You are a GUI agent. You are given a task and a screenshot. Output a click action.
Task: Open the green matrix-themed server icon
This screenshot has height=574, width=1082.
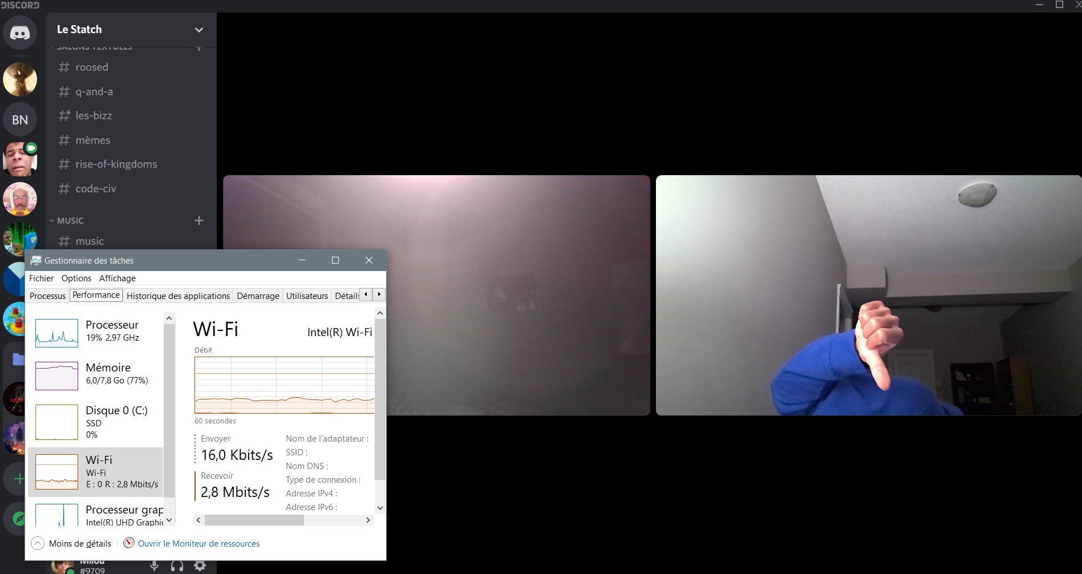click(20, 238)
